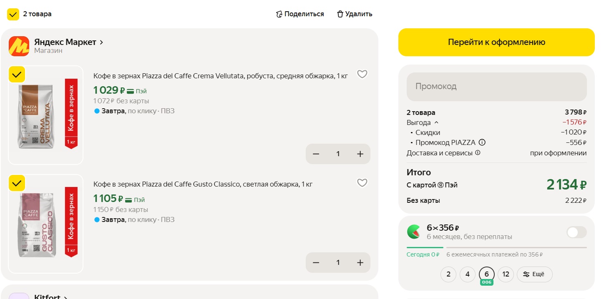Open the Yandex Market store logo

pos(19,46)
